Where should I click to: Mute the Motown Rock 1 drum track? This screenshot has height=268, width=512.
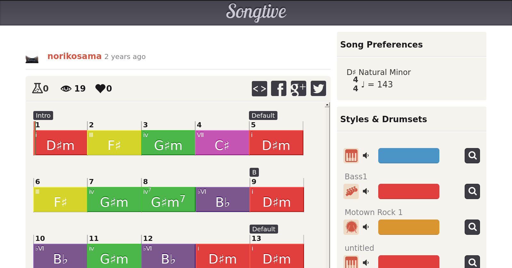pyautogui.click(x=366, y=227)
